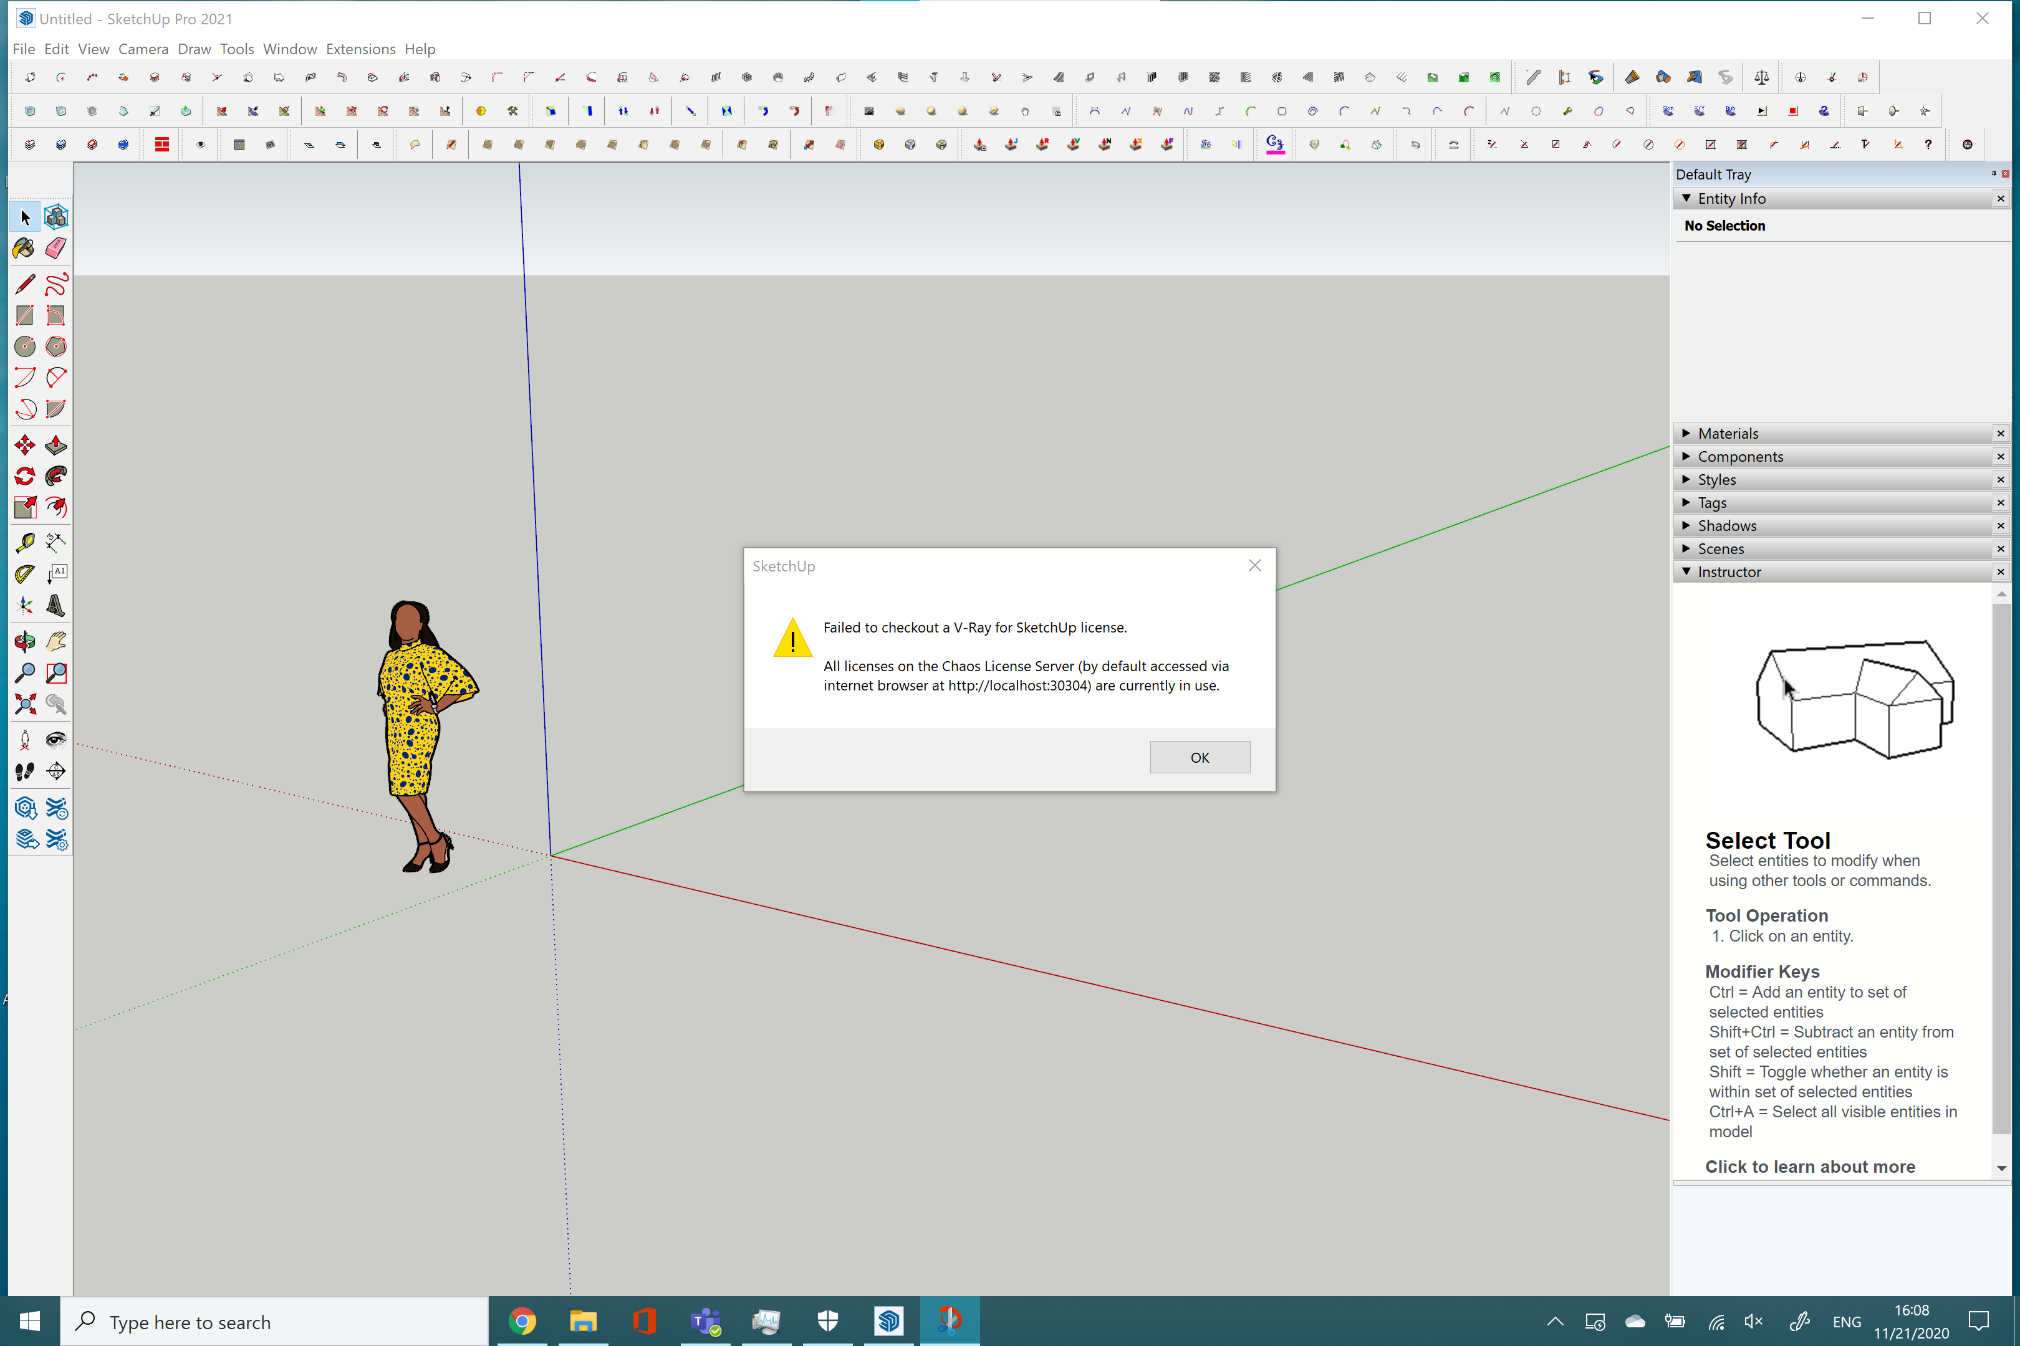
Task: Select the Axes tool
Action: 25,605
